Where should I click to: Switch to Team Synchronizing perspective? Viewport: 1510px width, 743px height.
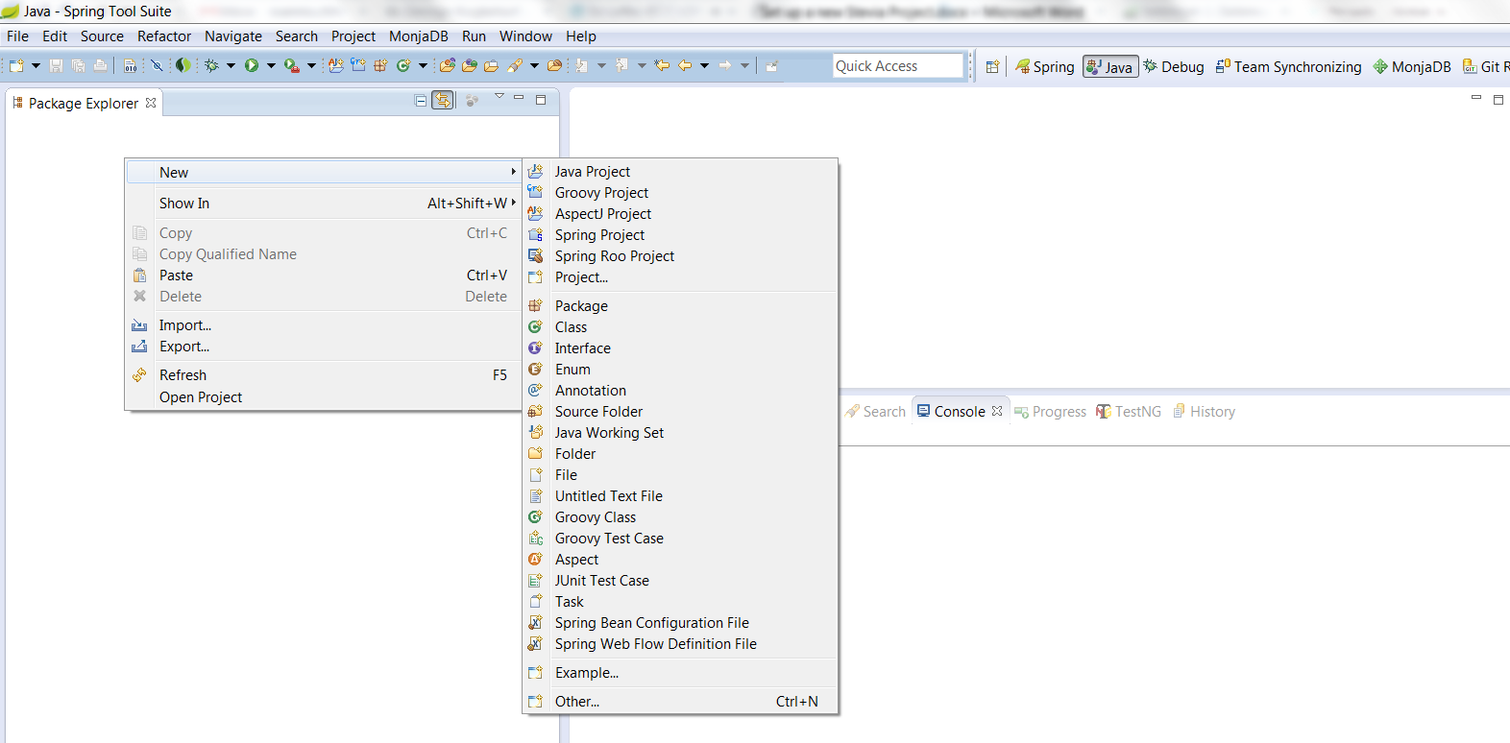pyautogui.click(x=1288, y=66)
